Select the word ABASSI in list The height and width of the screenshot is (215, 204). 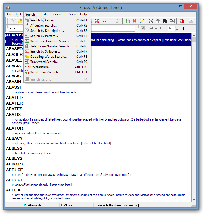pos(13,87)
